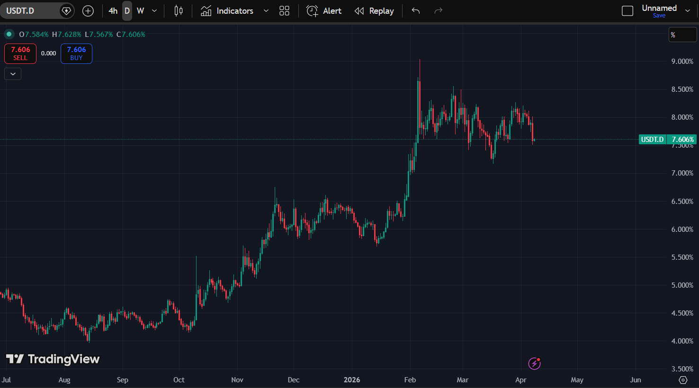The image size is (699, 388).
Task: Click the green market status dot
Action: click(9, 34)
